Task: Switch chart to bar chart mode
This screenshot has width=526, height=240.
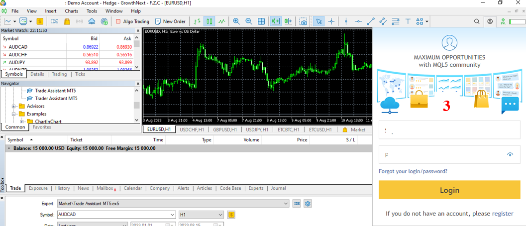Action: coord(197,21)
